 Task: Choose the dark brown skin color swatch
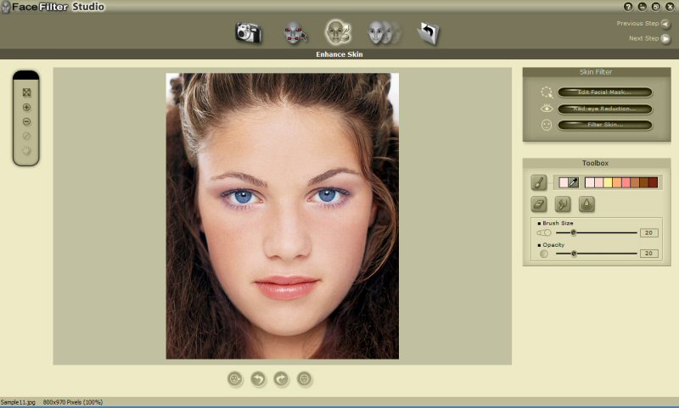(653, 182)
